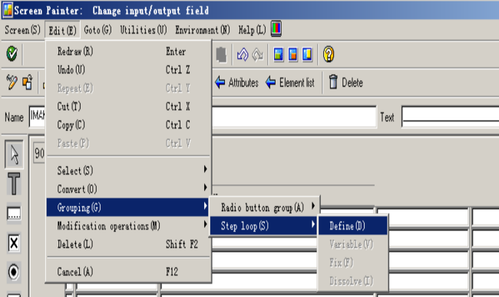Choose Undo(U) from the Edit menu

[x=128, y=70]
